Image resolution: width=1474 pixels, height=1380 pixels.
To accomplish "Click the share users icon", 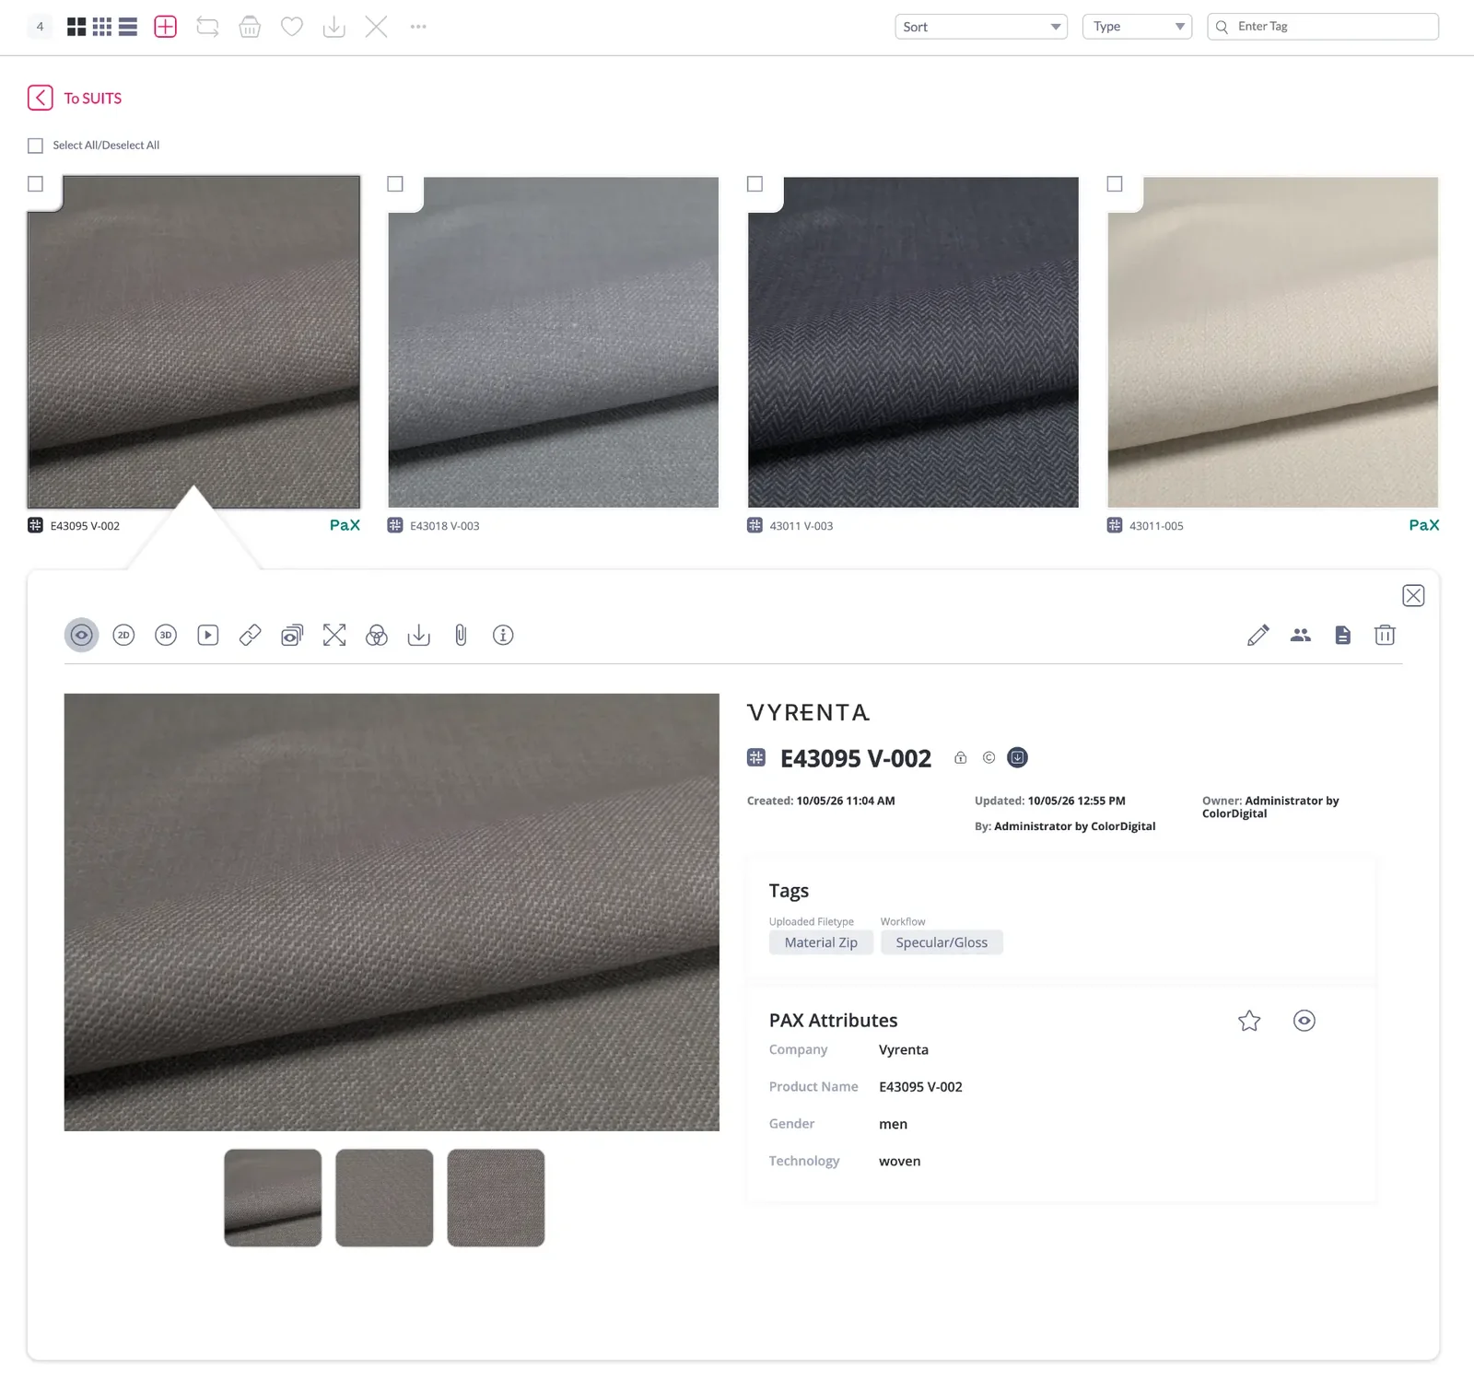I will tap(1301, 635).
